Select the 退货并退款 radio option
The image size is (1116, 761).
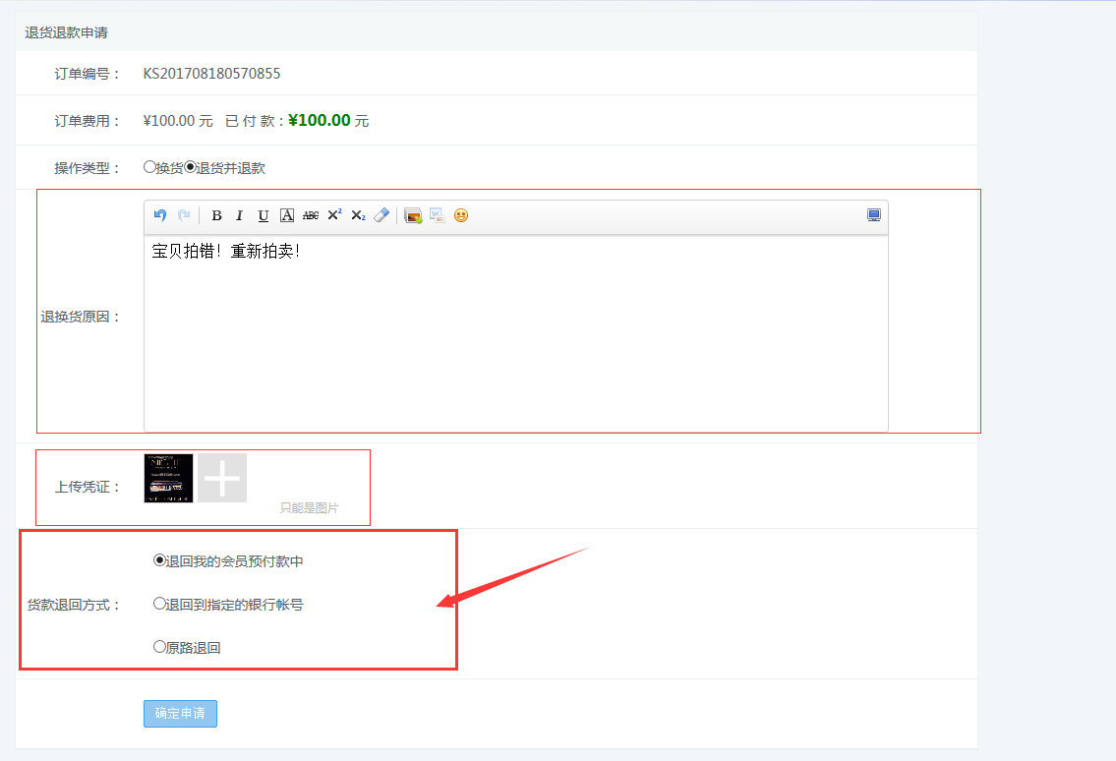coord(190,166)
